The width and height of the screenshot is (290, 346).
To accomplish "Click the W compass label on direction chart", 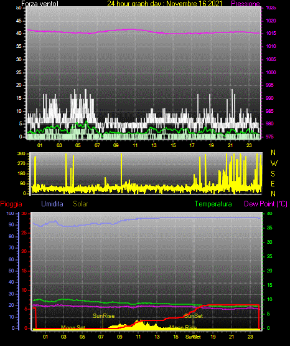I will click(274, 163).
